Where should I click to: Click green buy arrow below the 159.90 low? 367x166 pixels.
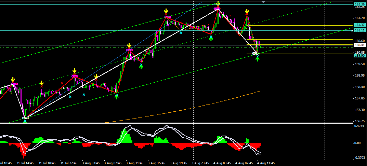[257, 58]
